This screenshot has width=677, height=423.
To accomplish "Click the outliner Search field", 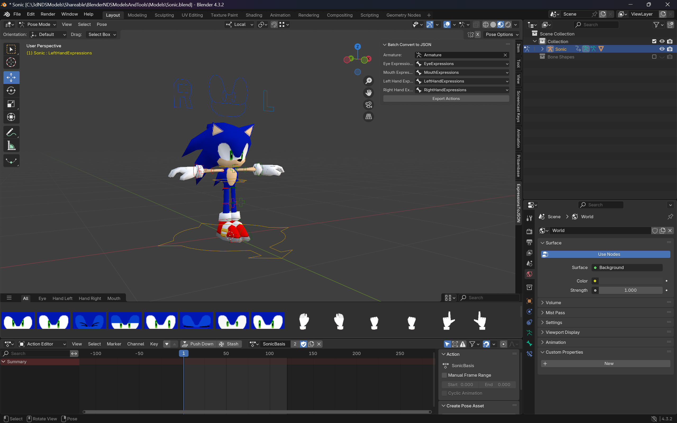I will pos(596,25).
